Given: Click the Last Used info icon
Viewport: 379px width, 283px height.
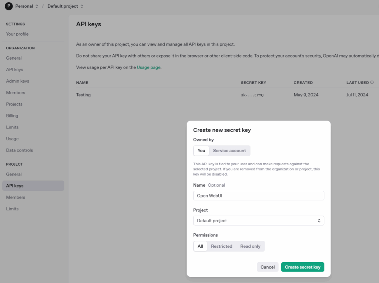Looking at the screenshot, I should (x=372, y=82).
